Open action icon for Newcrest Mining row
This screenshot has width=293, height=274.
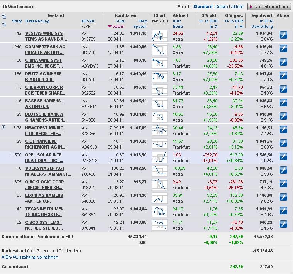[x=283, y=129]
